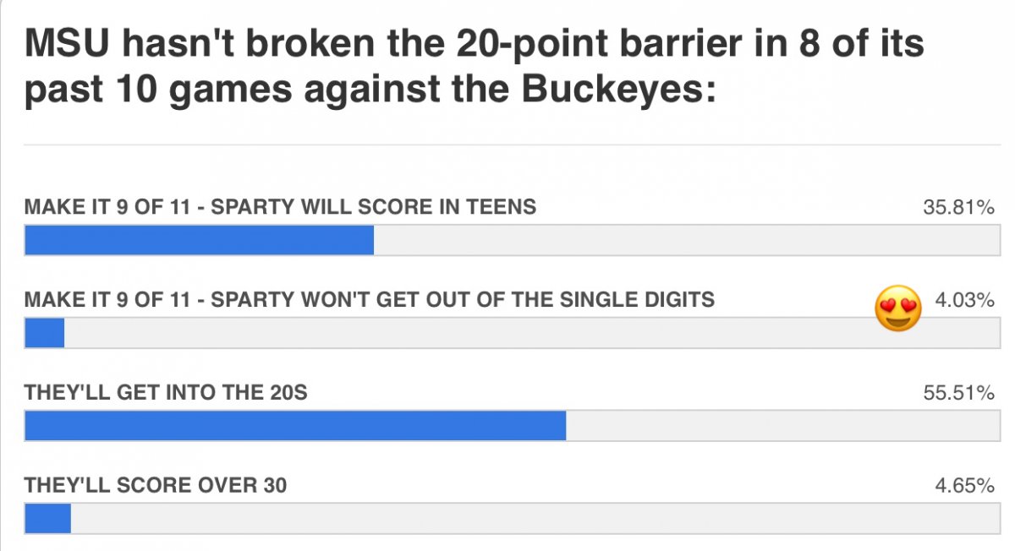Click the blue fill of the over 30 bar
The height and width of the screenshot is (551, 1015).
click(x=47, y=518)
